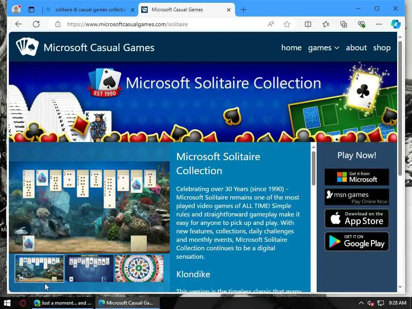Image resolution: width=412 pixels, height=309 pixels.
Task: Open the tab actions menu
Action: [31, 10]
